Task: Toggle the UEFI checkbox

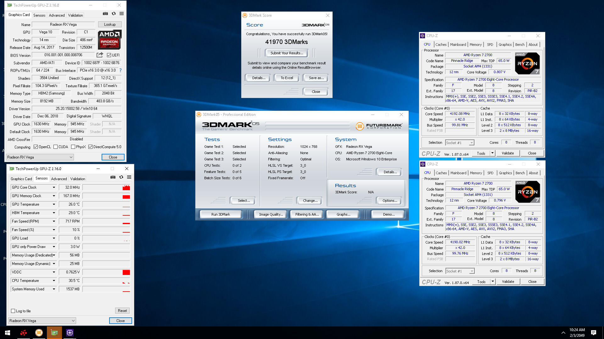Action: click(x=109, y=55)
